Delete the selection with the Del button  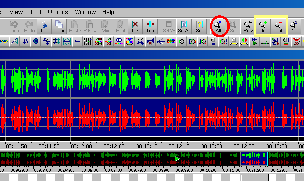[x=135, y=27]
